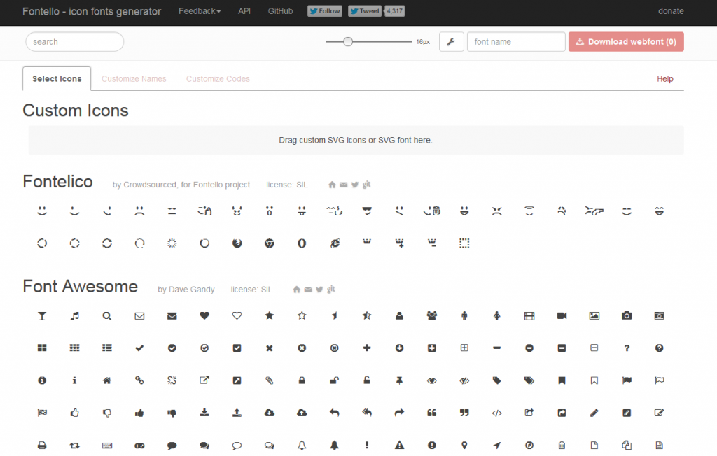Screen dimensions: 717x456
Task: Click the font size slider handle
Action: point(348,41)
